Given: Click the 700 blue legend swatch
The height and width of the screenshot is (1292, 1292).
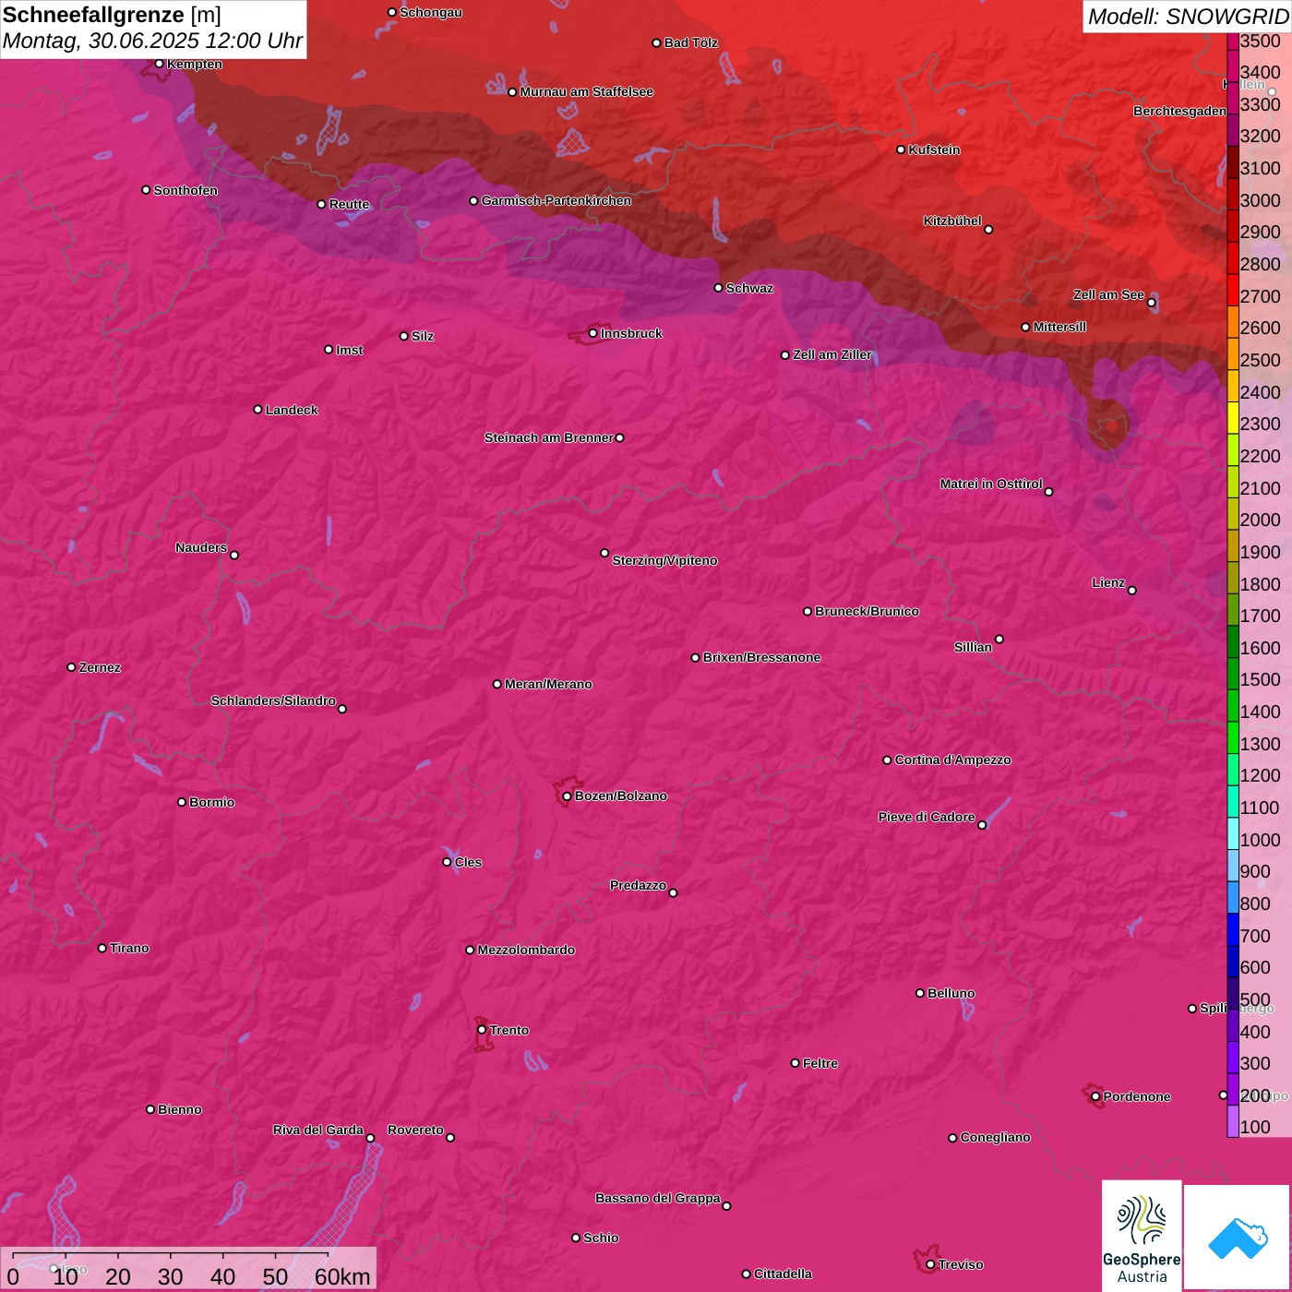Looking at the screenshot, I should [1233, 929].
